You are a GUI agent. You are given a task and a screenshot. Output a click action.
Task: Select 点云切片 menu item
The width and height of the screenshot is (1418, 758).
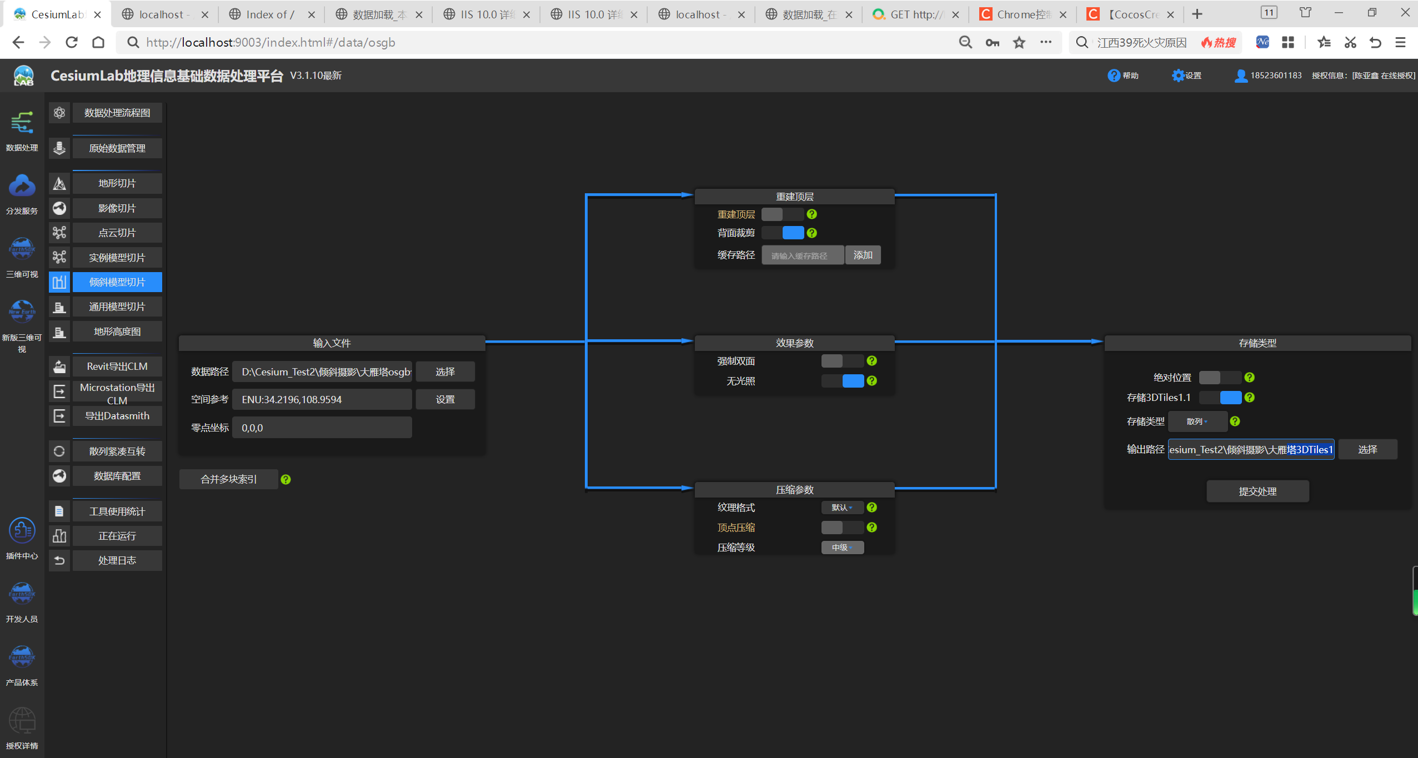pyautogui.click(x=117, y=233)
